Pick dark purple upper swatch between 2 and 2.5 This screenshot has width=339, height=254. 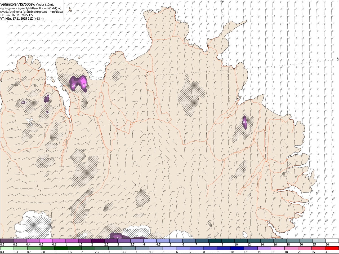[x=98, y=240]
